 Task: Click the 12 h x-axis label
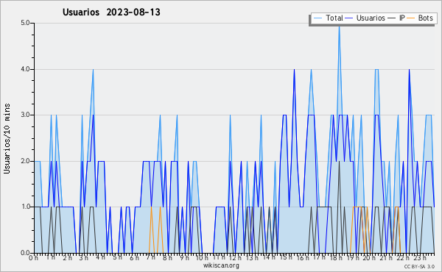point(235,257)
